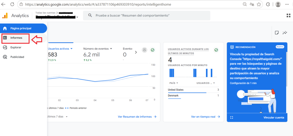Viewport: 293px width, 136px height.
Task: Click the browser address bar URL
Action: [98, 4]
